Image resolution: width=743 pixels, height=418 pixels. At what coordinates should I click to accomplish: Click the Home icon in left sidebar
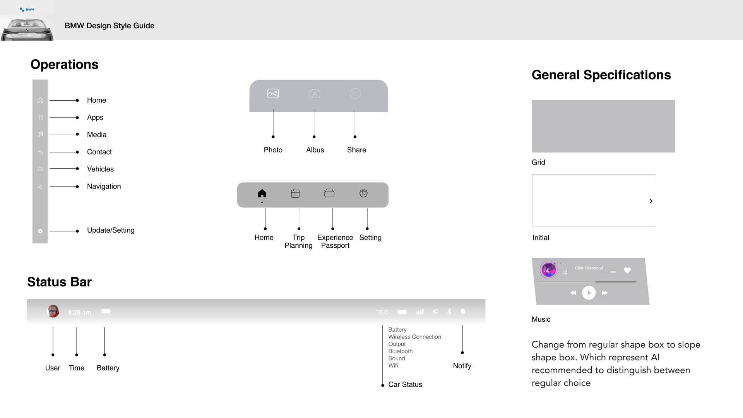[40, 100]
